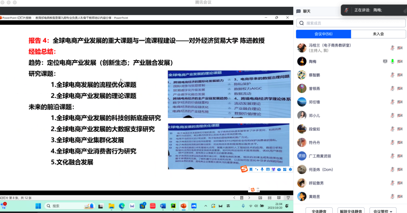Screen dimensions: 407x213
Task: Toggle microphone mute for 邓任锋
Action: [393, 102]
